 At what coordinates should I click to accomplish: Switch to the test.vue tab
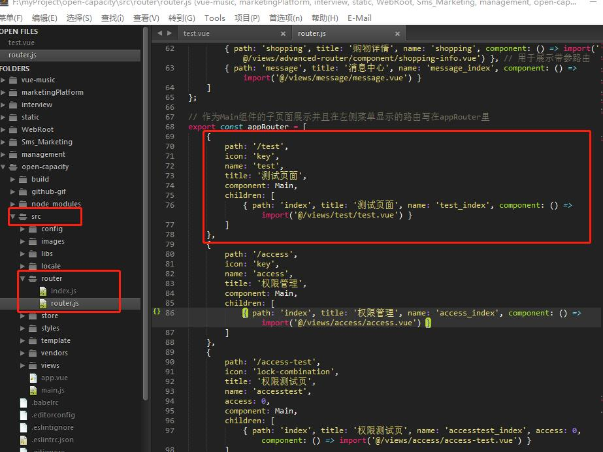pyautogui.click(x=196, y=33)
